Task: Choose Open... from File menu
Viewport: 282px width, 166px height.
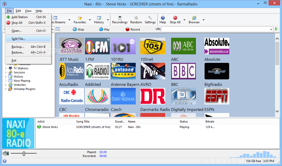Action: (28, 31)
